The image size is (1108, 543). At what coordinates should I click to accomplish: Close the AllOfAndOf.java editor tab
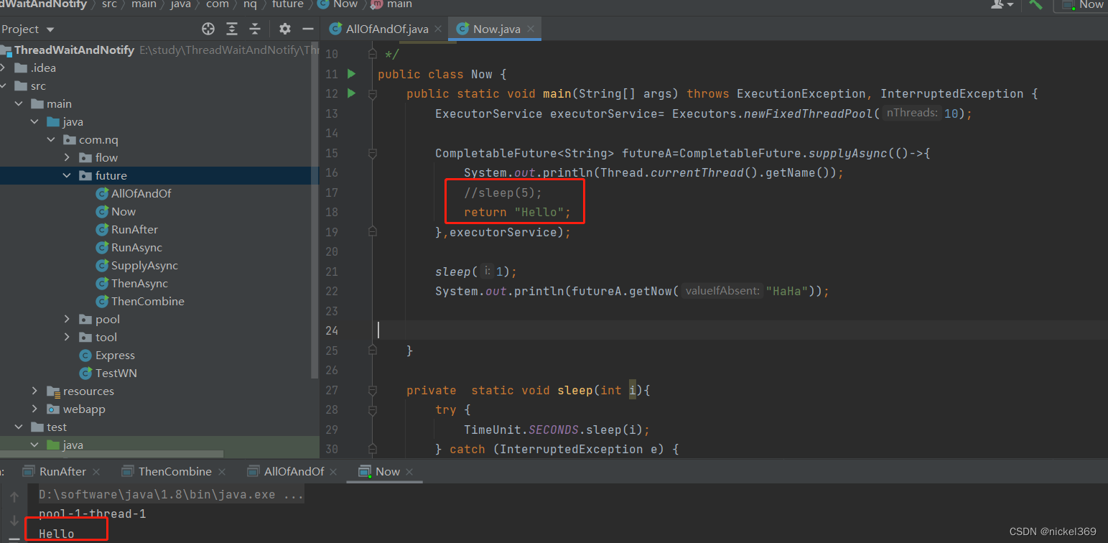point(438,29)
